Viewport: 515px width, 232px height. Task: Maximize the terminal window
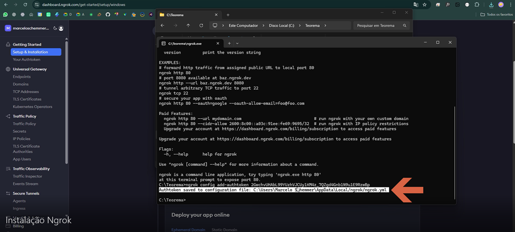point(438,42)
